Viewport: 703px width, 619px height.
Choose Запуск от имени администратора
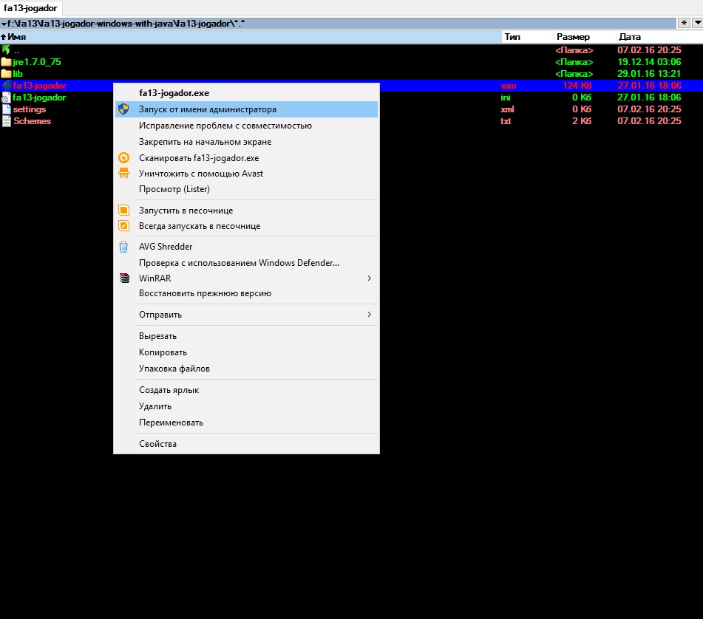[246, 109]
